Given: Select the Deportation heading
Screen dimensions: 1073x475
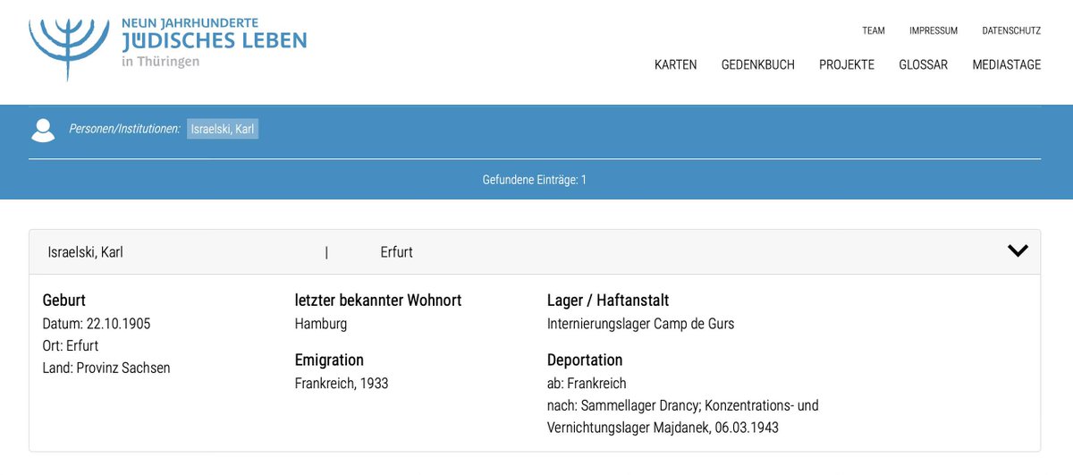Looking at the screenshot, I should tap(585, 360).
